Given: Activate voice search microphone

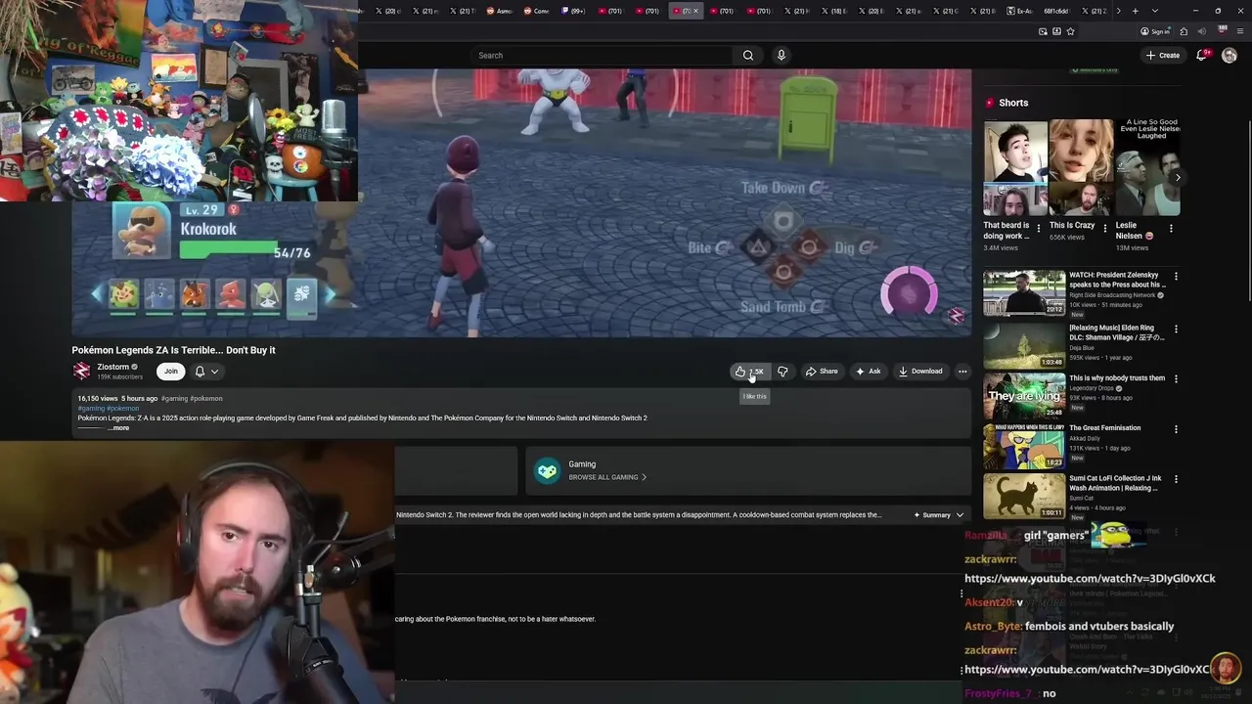Looking at the screenshot, I should pos(782,56).
